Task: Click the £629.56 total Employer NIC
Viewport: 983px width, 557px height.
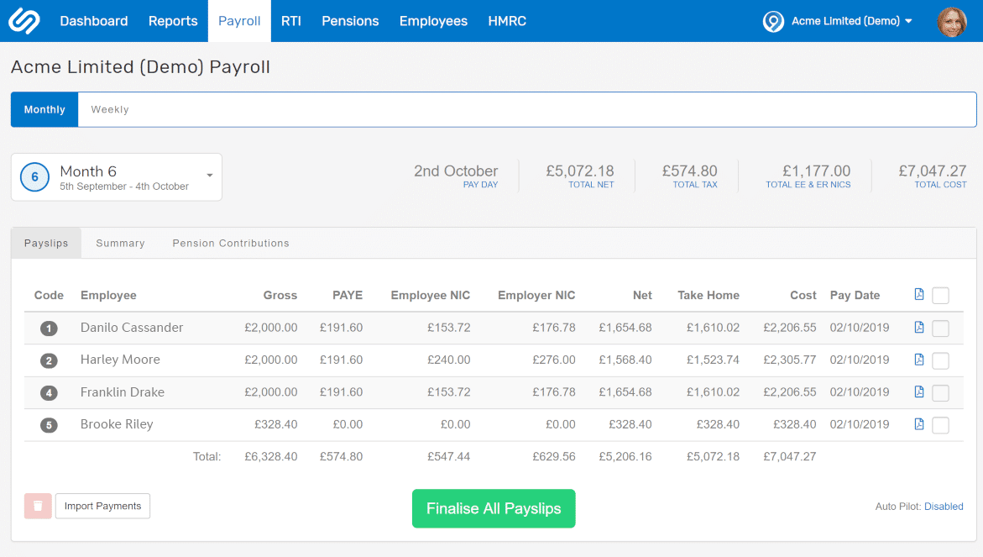Action: coord(554,457)
